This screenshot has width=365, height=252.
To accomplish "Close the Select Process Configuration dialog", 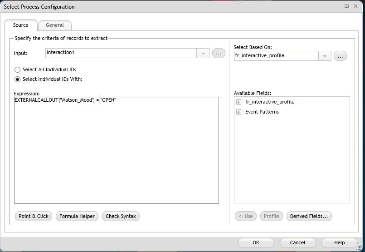I will pos(355,6).
